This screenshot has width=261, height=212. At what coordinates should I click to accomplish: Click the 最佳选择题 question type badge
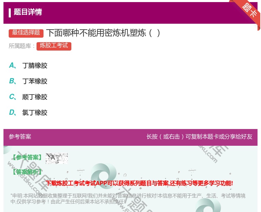[26, 33]
